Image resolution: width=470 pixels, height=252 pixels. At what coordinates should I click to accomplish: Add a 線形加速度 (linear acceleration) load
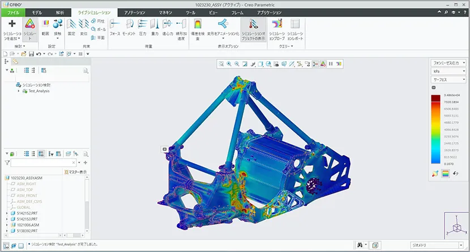tap(181, 29)
